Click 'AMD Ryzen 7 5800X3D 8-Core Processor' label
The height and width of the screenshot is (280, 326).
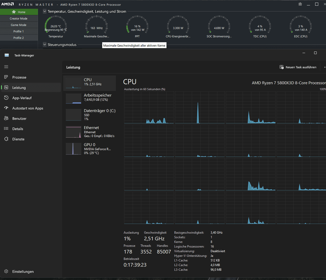point(289,83)
